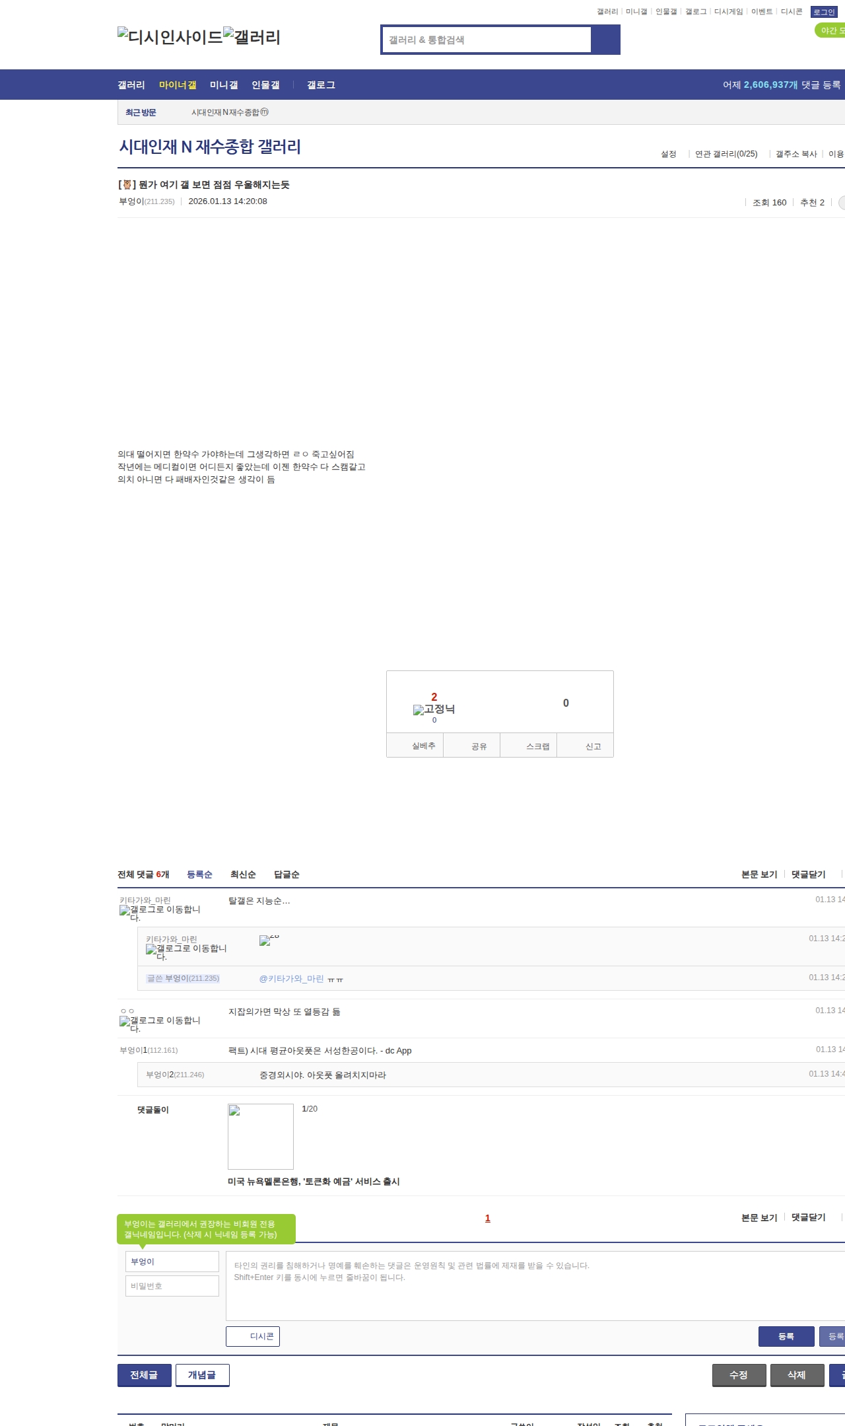Click the owl icon in the post title

(127, 185)
